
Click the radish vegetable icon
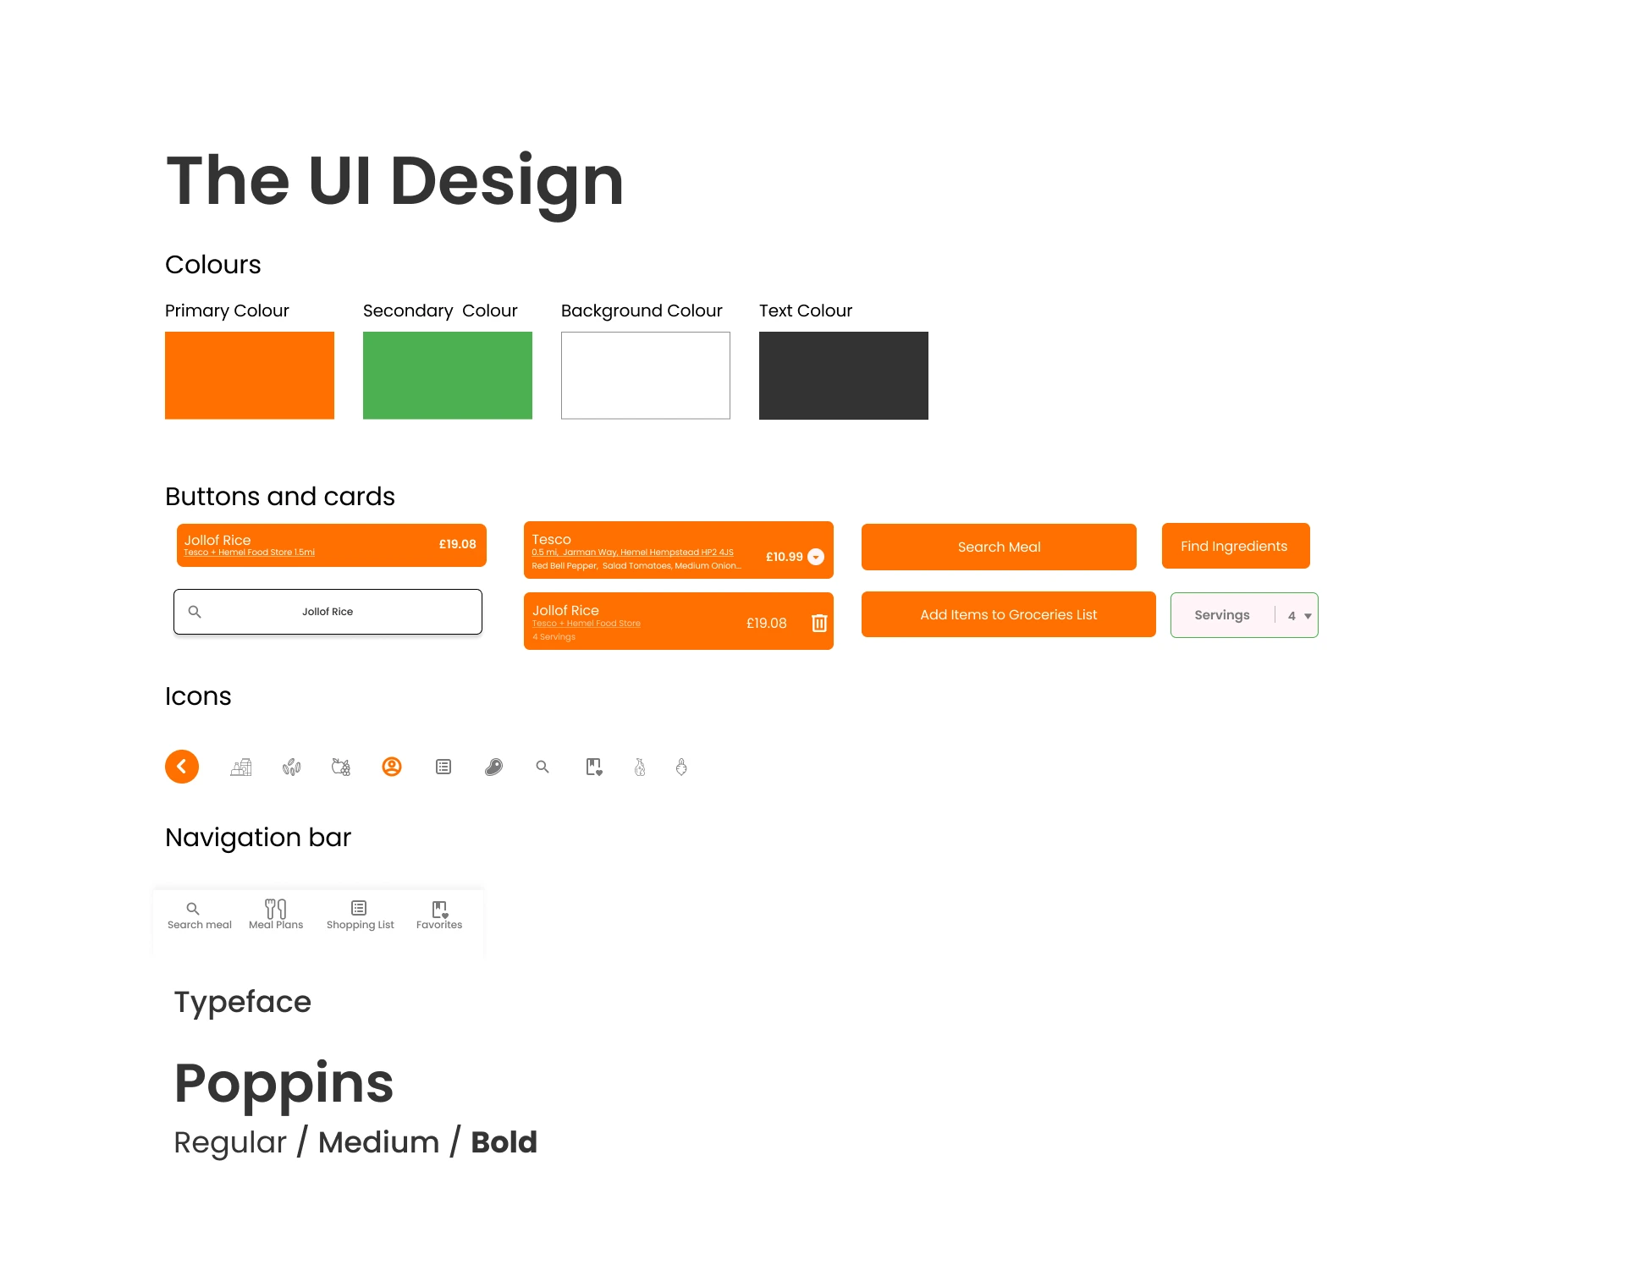pos(681,767)
